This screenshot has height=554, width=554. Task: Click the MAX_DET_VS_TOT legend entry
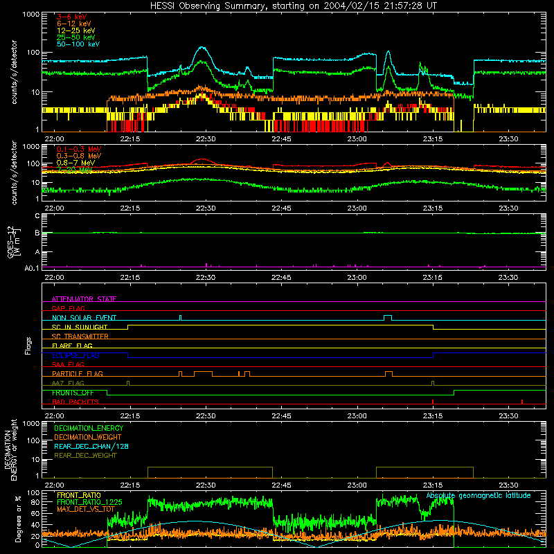click(86, 509)
